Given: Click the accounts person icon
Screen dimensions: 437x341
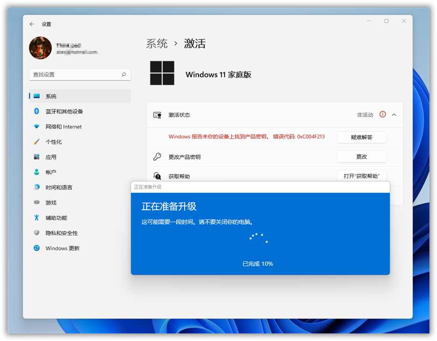Looking at the screenshot, I should pyautogui.click(x=36, y=172).
